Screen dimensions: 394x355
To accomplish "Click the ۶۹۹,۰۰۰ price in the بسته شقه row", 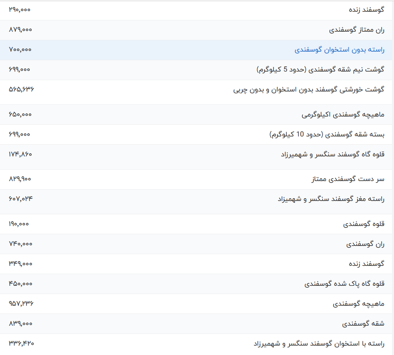I will coord(20,134).
